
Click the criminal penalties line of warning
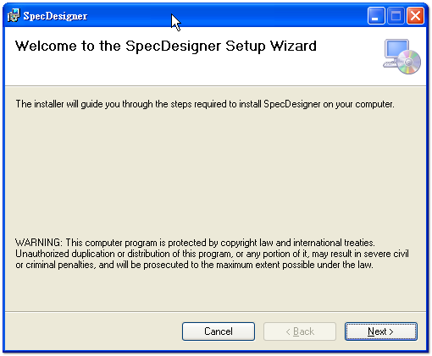pos(194,265)
